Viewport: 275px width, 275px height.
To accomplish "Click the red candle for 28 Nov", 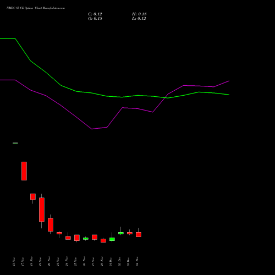I will coord(103,240).
